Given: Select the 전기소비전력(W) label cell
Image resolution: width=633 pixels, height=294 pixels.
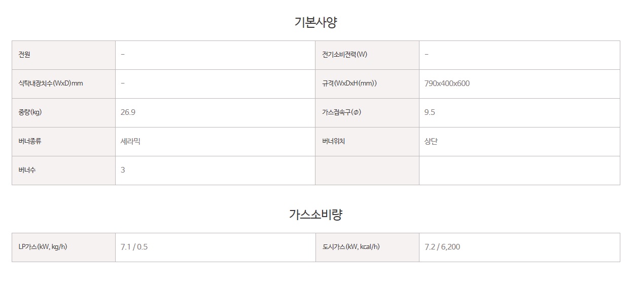Looking at the screenshot, I should [367, 55].
